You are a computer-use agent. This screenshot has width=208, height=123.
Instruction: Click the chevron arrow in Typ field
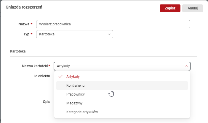coord(109,34)
